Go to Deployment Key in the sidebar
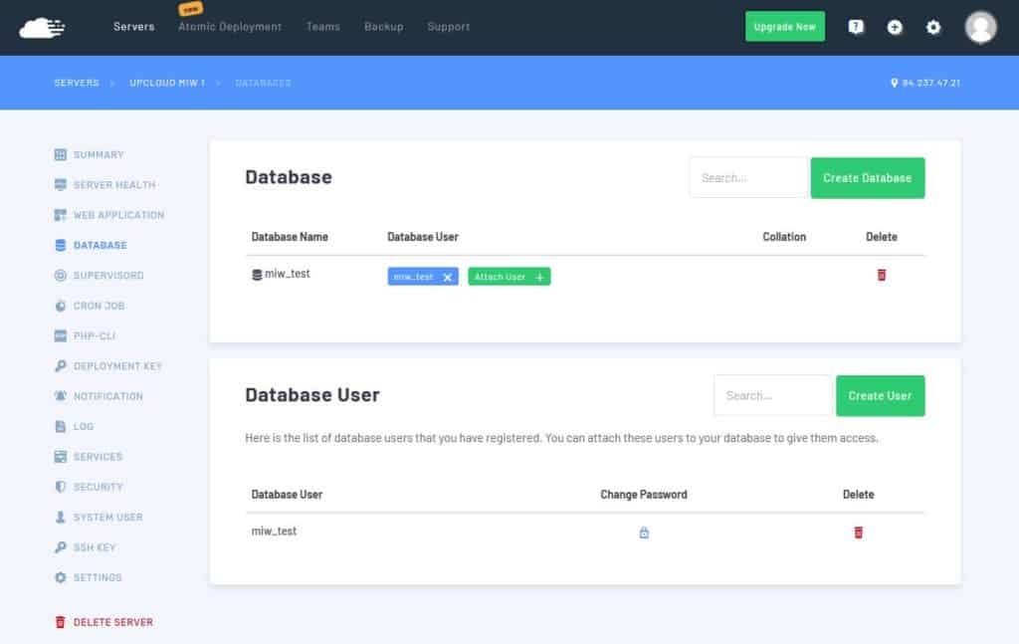Screen dimensions: 1019x644 (117, 366)
